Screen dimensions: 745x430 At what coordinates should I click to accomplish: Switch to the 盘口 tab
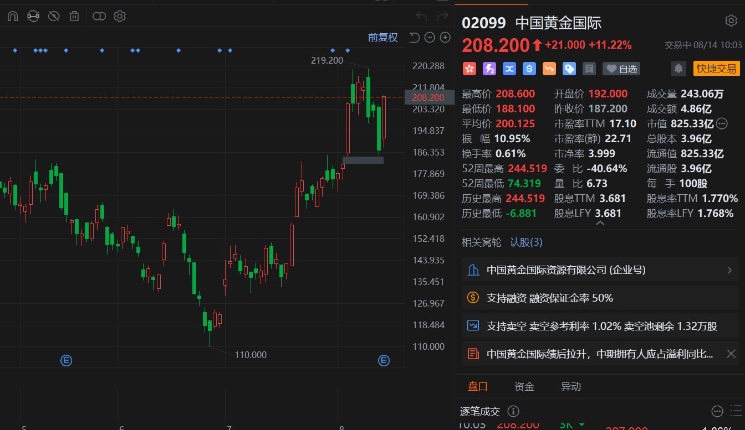click(x=478, y=387)
